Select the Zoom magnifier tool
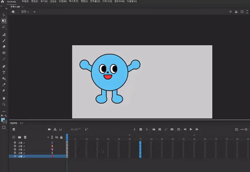Screen dimensions: 250x172 point(4,104)
